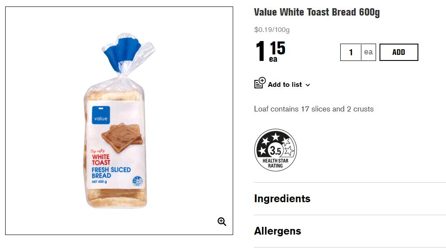Click the 3.5 Health Star Rating badge
446x251 pixels.
tap(275, 150)
